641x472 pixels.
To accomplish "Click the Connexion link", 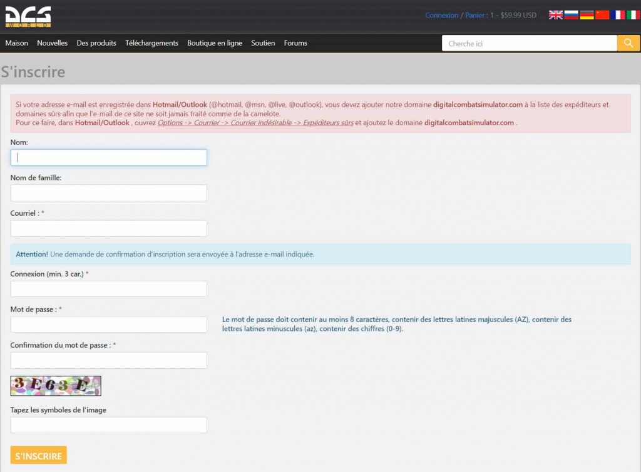I will coord(441,15).
